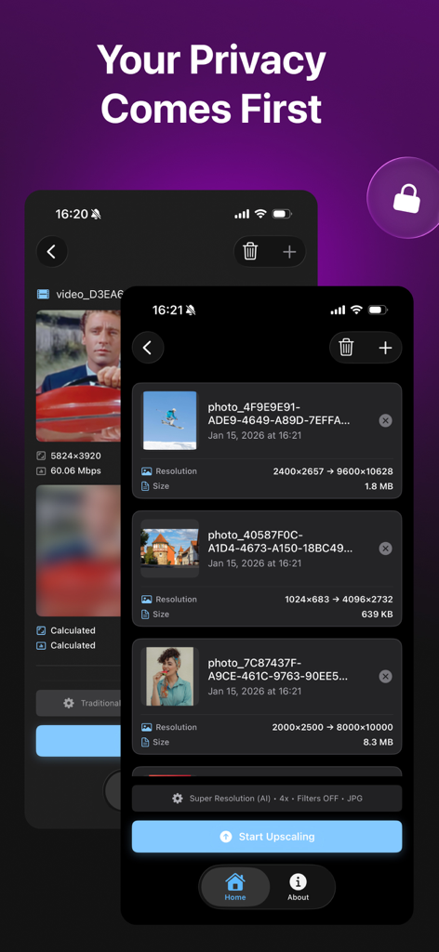Click Size file icon in the 8.3 MB card
Image resolution: width=439 pixels, height=952 pixels.
[145, 742]
